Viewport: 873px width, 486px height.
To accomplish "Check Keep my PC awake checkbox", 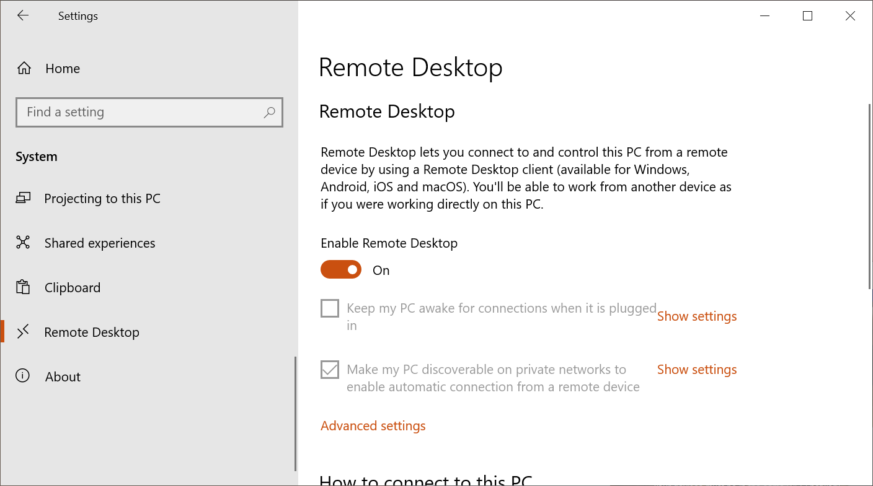I will (330, 308).
